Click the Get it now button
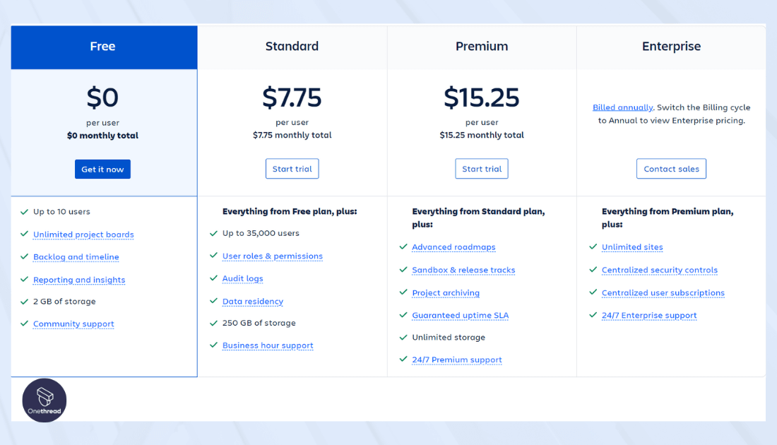This screenshot has width=777, height=445. pyautogui.click(x=102, y=169)
